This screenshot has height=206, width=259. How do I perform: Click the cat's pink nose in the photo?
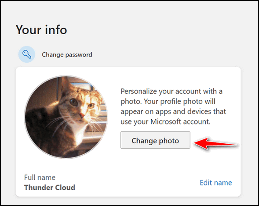point(82,115)
